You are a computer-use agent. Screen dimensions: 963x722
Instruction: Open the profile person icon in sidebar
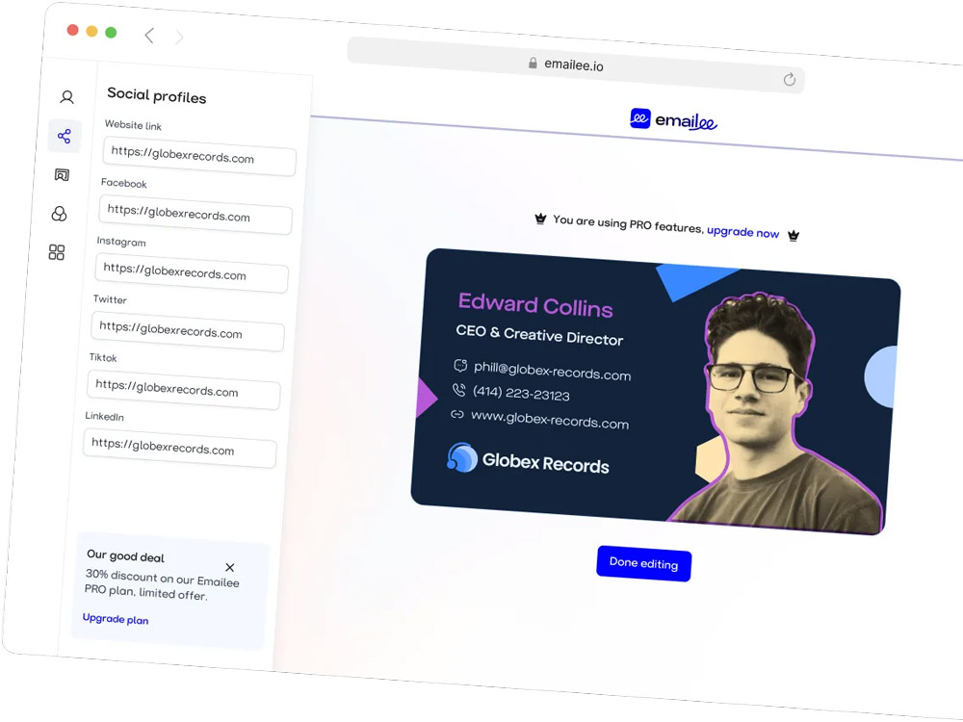(67, 97)
